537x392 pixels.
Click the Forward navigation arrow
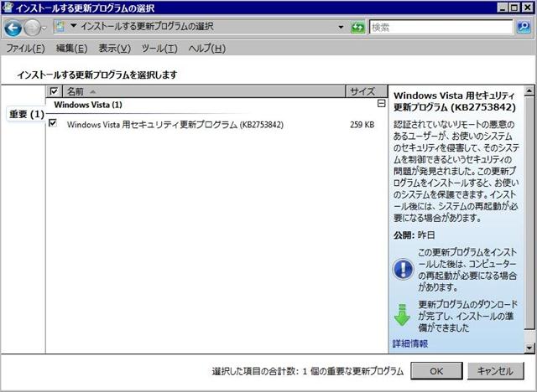click(32, 28)
